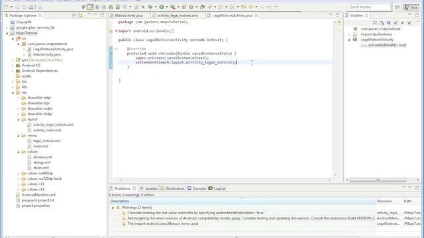Click the Outline horizontal scrollbar
Viewport: 424px width, 238px height.
(378, 180)
